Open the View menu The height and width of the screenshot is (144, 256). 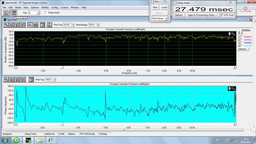tap(26, 7)
